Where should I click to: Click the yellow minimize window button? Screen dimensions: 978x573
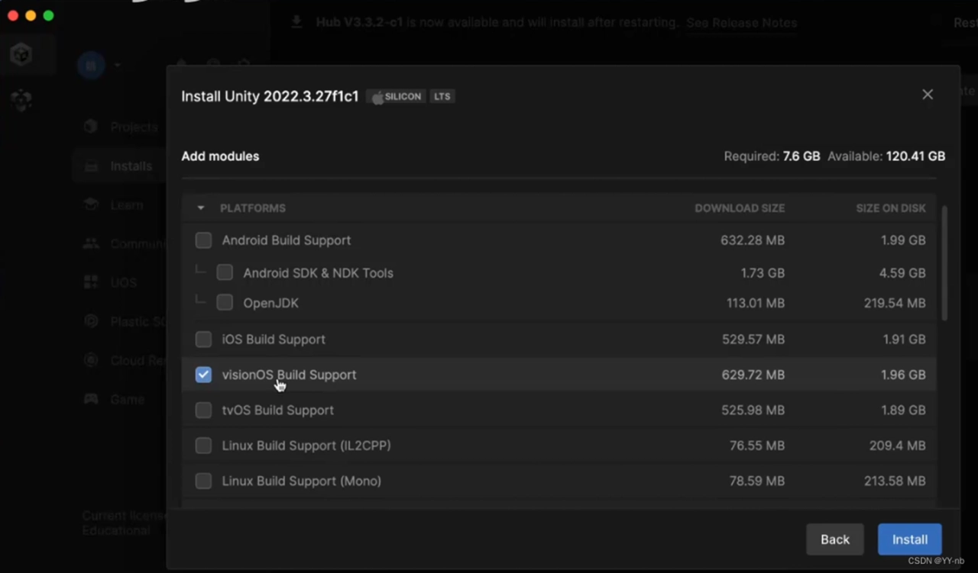click(x=31, y=15)
